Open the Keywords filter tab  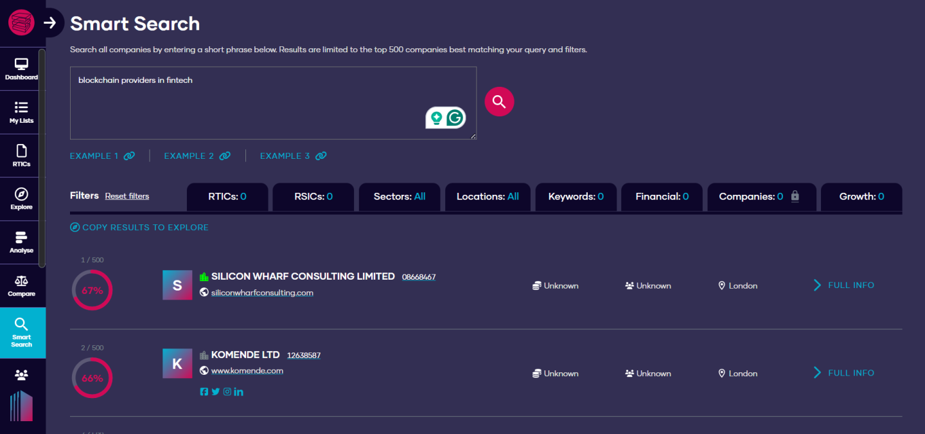[x=576, y=197]
